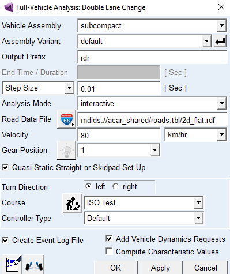Screen dimensions: 230x274
Task: Click the Adams logo in title bar
Action: [x=9, y=7]
